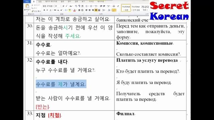The width and height of the screenshot is (214, 120).
Task: Click the Cut scissors icon
Action: pos(32,5)
